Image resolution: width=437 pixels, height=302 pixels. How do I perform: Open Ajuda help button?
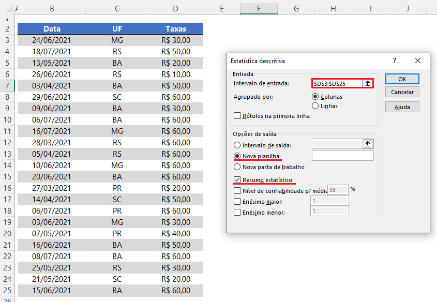point(402,107)
